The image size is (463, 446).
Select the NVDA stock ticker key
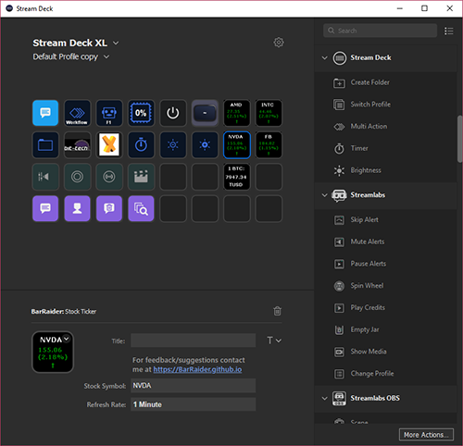[237, 144]
